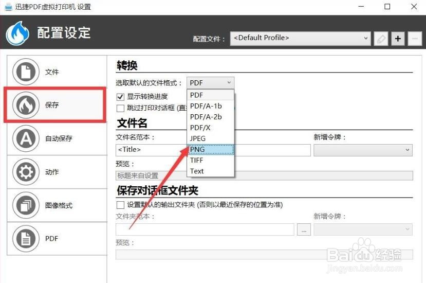Add a new profile with plus button
This screenshot has width=426, height=283.
(398, 39)
